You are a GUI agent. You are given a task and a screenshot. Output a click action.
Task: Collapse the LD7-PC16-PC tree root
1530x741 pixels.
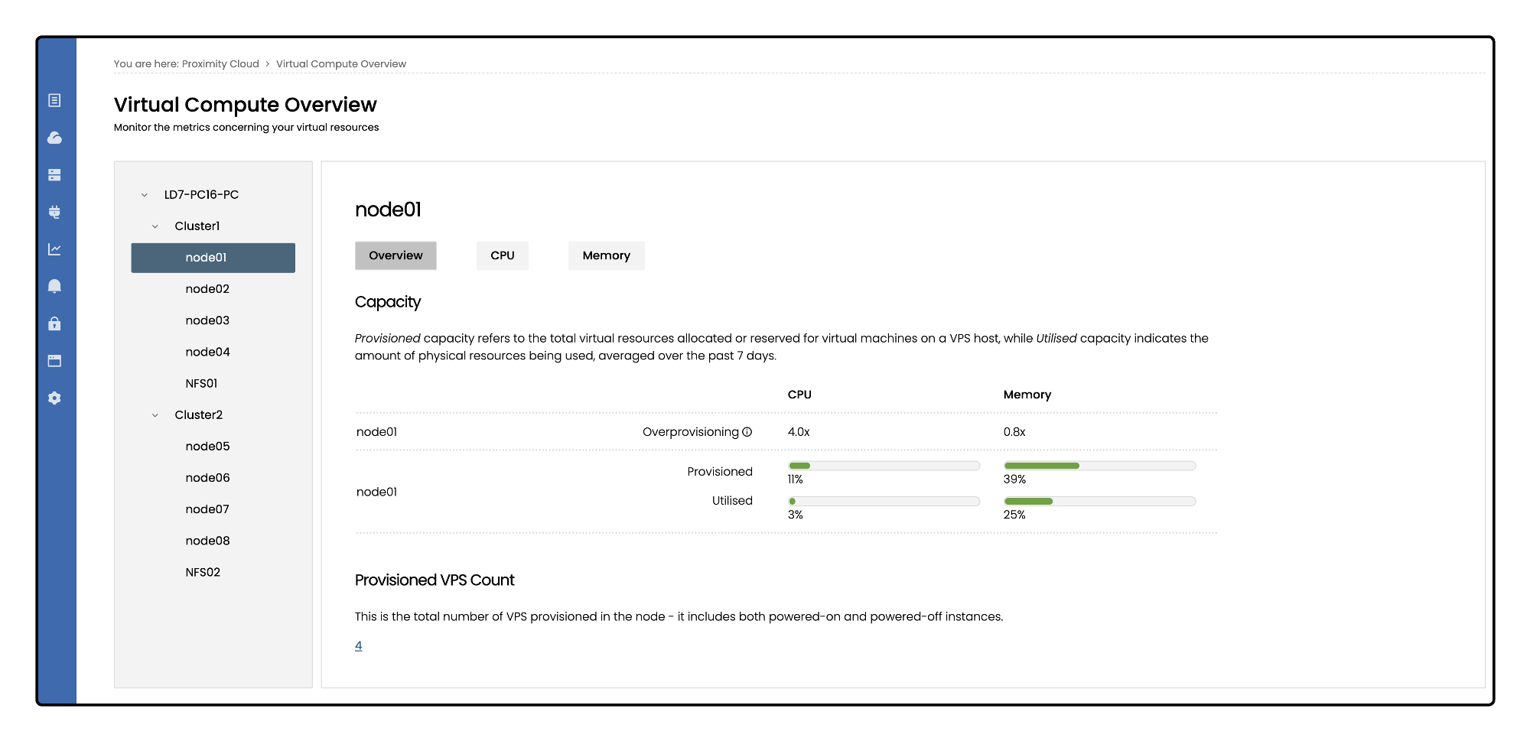pyautogui.click(x=145, y=195)
